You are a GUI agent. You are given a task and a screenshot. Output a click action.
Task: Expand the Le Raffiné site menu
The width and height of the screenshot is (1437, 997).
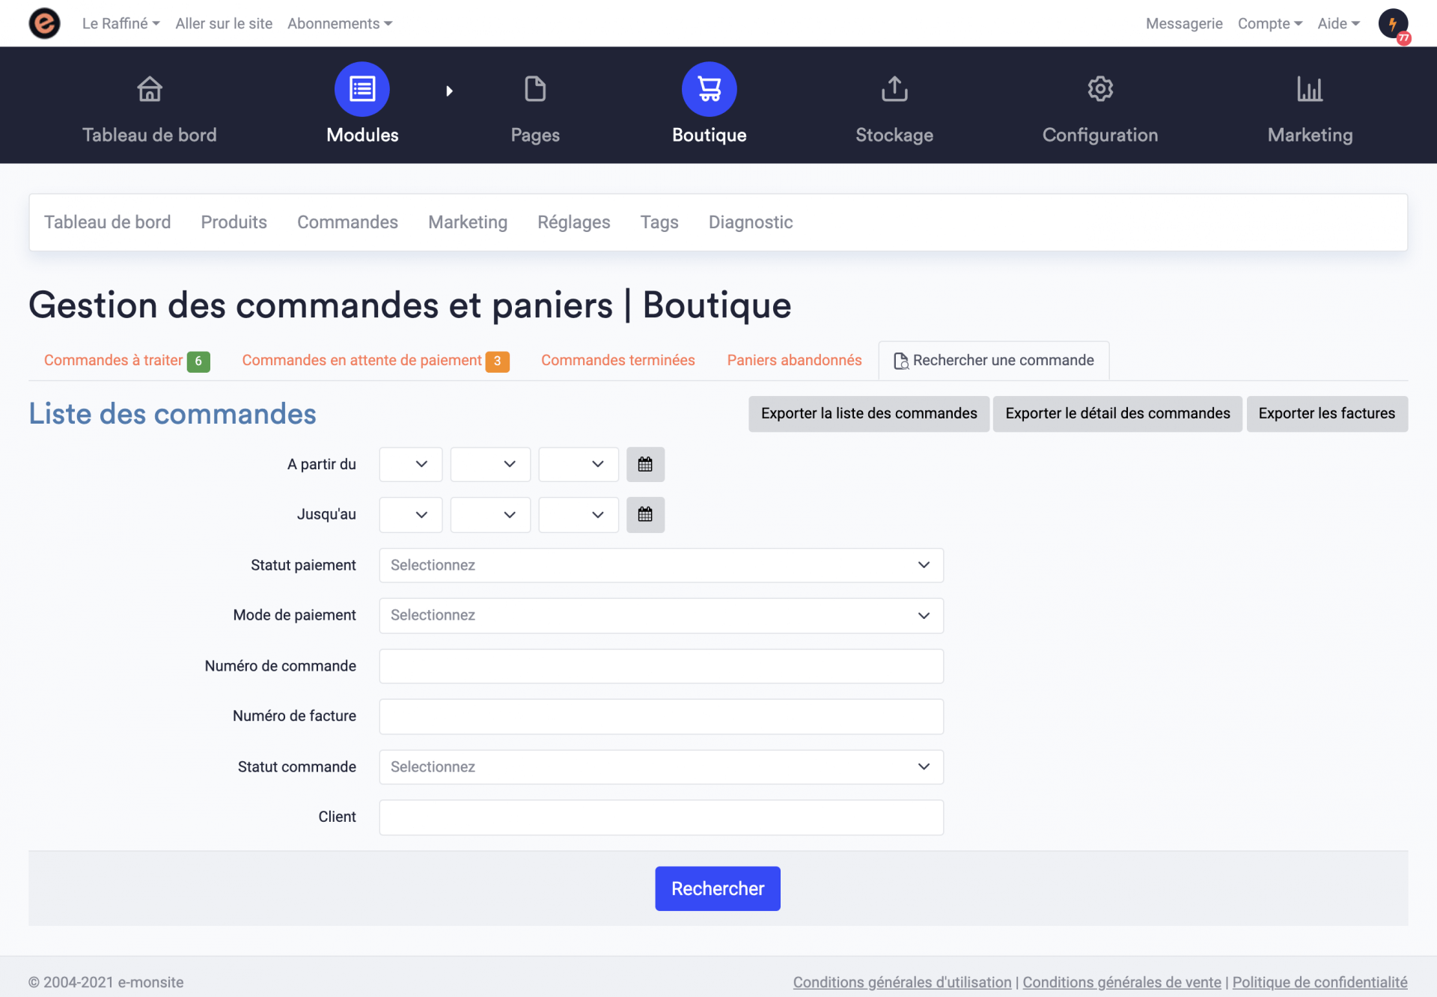point(121,23)
